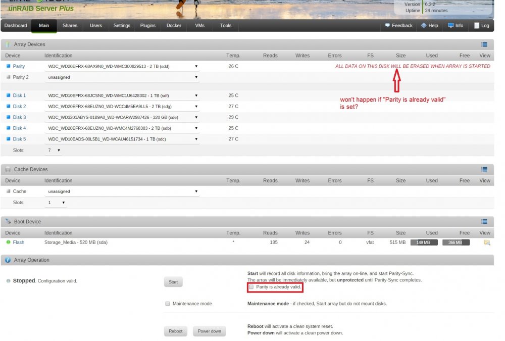The width and height of the screenshot is (505, 341).
Task: Open the Disk 3 device dropdown
Action: 122,117
